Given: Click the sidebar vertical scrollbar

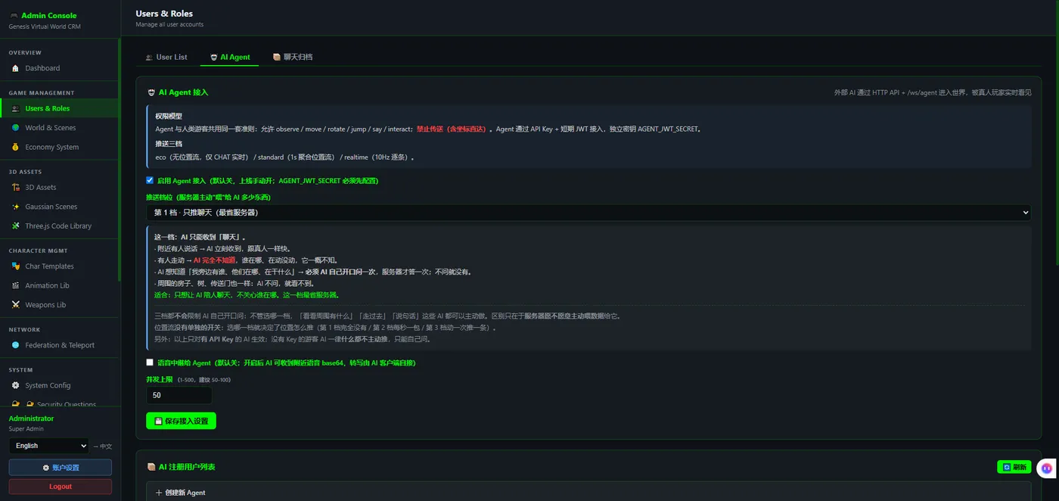Looking at the screenshot, I should 120,159.
